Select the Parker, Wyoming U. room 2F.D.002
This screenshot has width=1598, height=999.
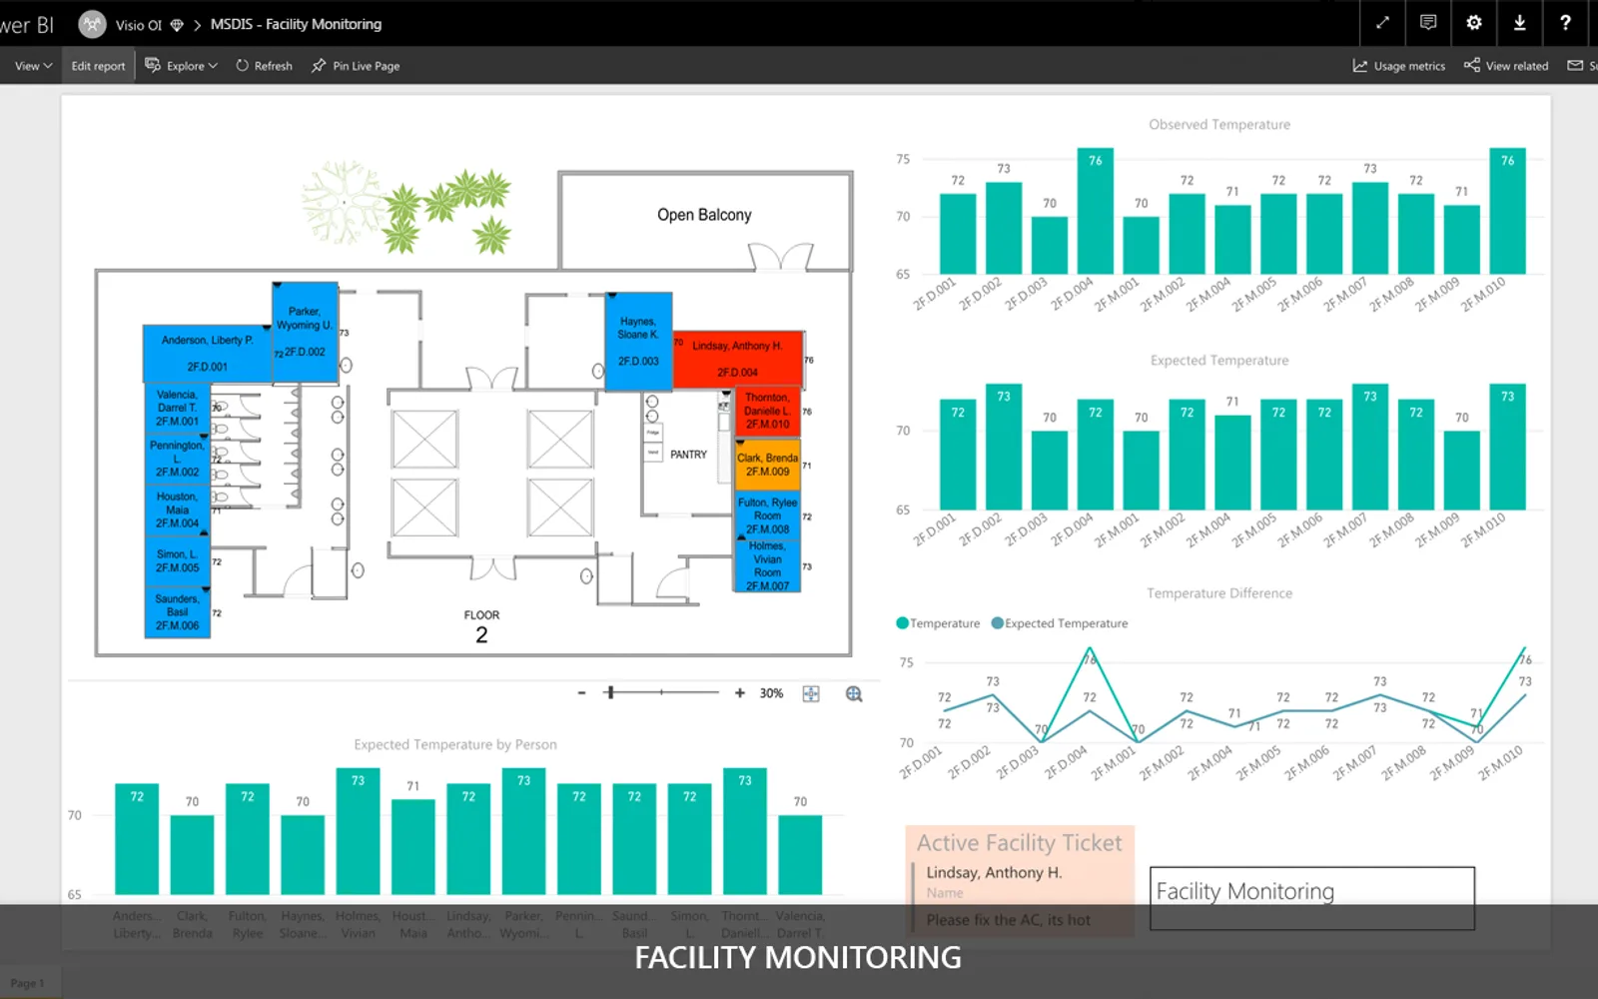(x=305, y=332)
